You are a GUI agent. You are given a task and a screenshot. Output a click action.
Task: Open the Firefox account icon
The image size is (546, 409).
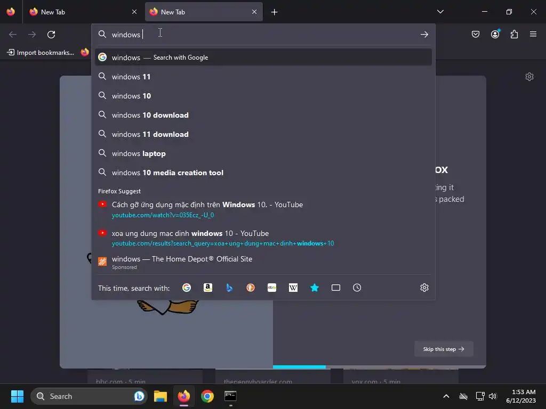pyautogui.click(x=495, y=34)
